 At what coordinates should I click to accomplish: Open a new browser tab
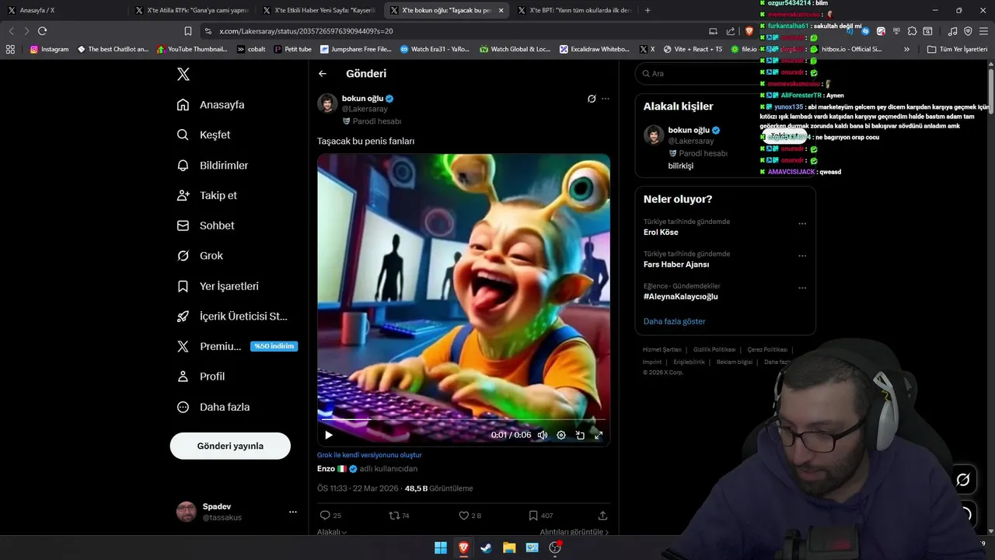648,10
